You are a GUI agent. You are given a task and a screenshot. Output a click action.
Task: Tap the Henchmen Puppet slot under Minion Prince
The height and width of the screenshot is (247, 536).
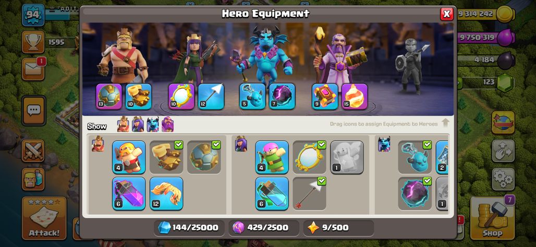pos(252,96)
